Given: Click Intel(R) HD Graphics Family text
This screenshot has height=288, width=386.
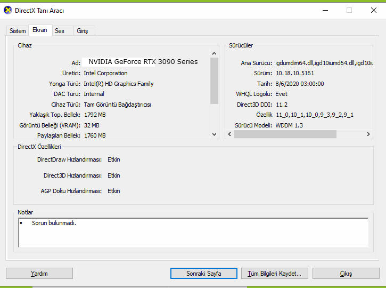Looking at the screenshot, I should click(x=119, y=84).
